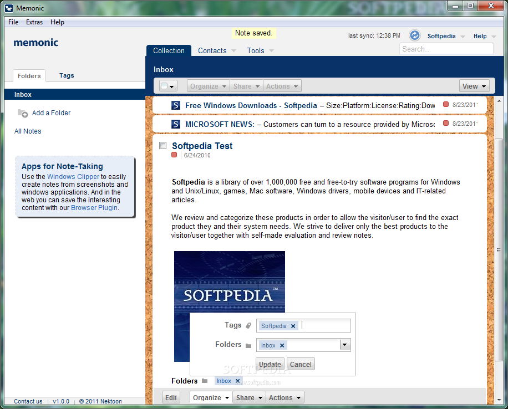
Task: Click the tag icon beside Tags label
Action: [248, 325]
